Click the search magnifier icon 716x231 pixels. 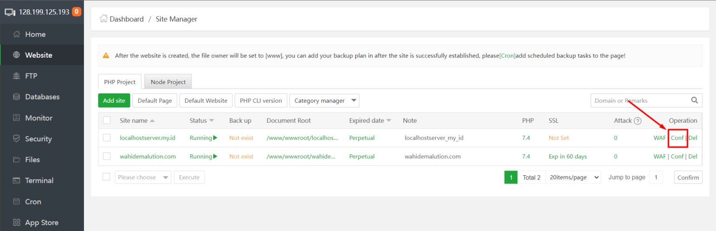[x=695, y=100]
